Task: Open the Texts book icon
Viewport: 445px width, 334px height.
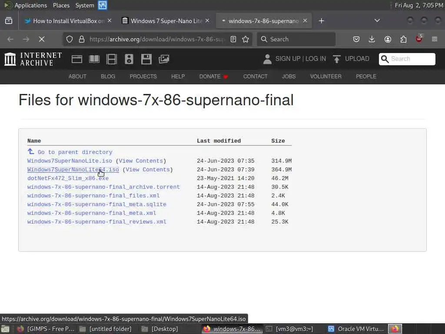Action: (94, 59)
